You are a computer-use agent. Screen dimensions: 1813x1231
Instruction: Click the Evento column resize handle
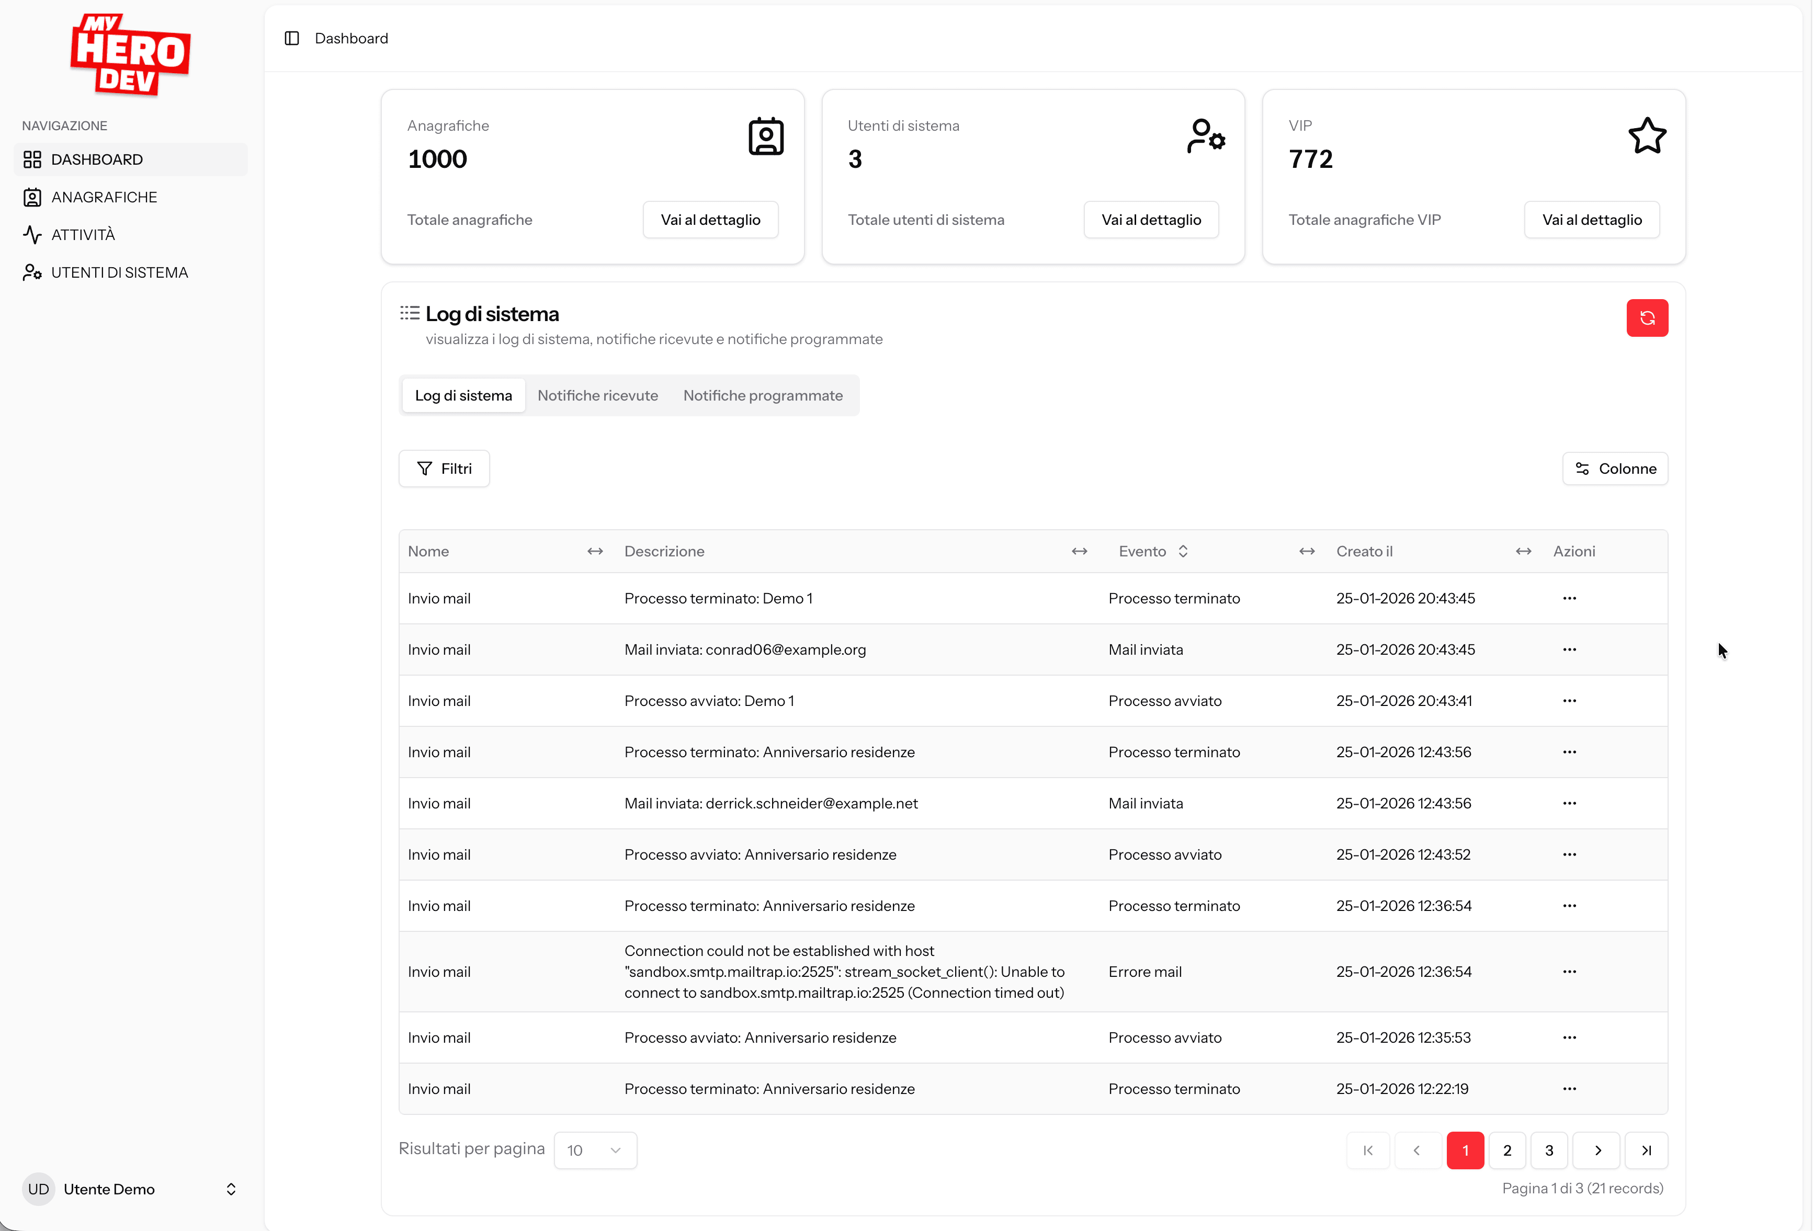coord(1307,552)
